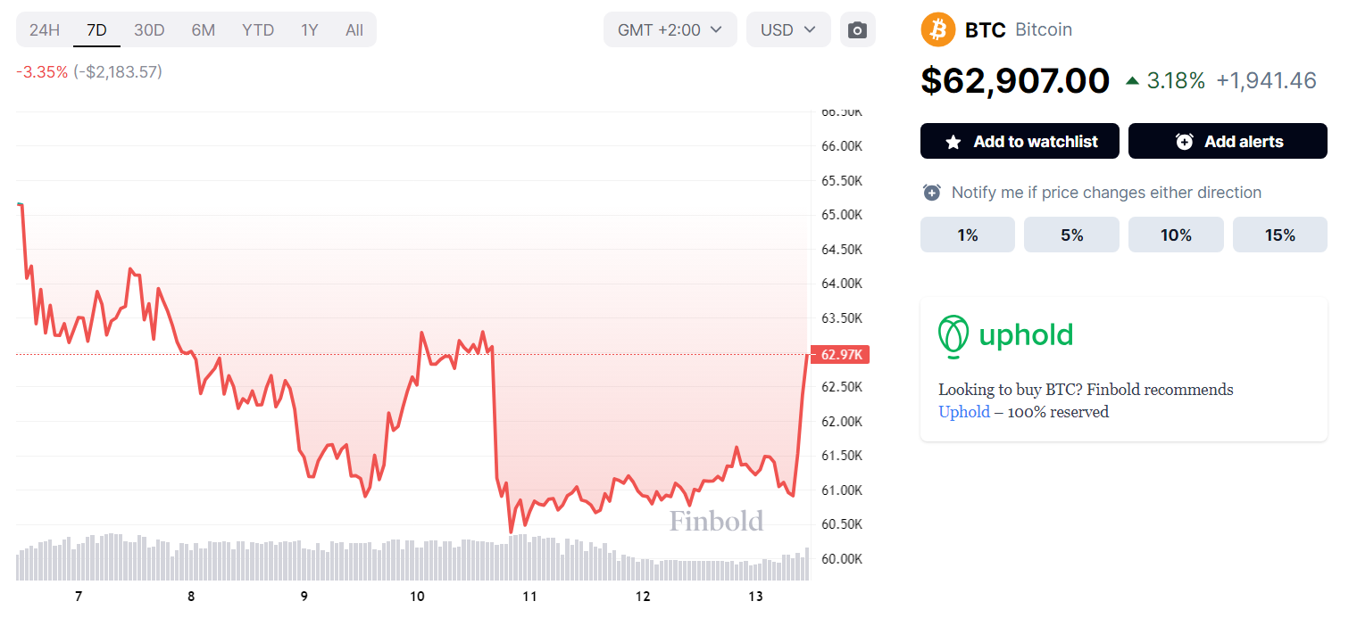The height and width of the screenshot is (626, 1357).
Task: Click the camera screenshot icon
Action: click(x=857, y=30)
